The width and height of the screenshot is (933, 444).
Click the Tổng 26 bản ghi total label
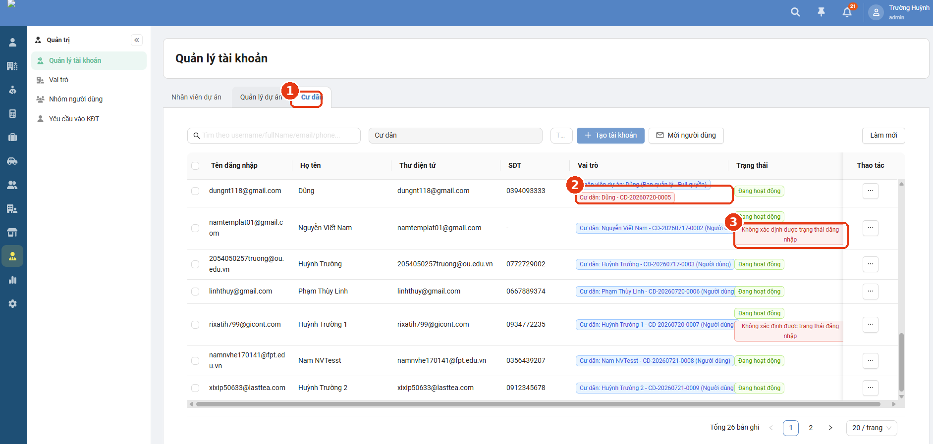[734, 428]
